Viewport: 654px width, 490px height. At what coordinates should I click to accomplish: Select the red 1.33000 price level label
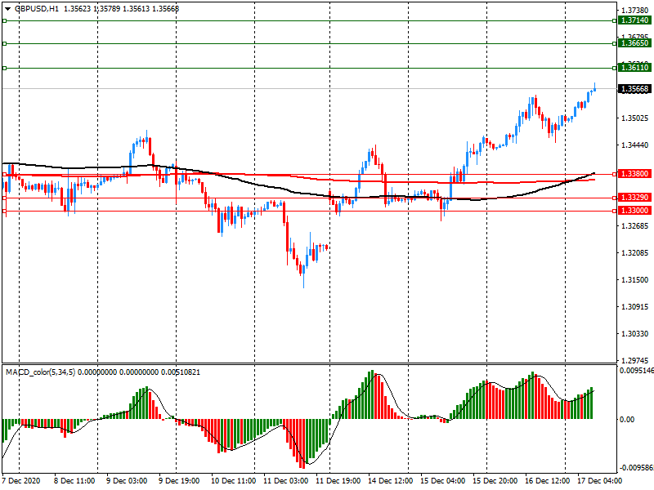pos(634,211)
